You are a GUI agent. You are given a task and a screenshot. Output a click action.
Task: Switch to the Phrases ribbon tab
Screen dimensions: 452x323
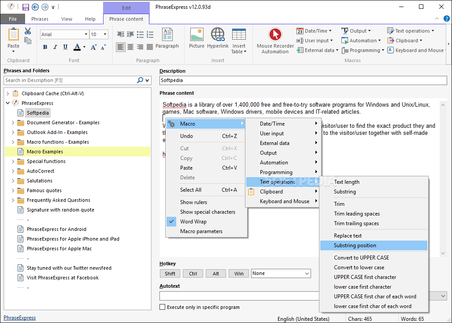tap(40, 19)
